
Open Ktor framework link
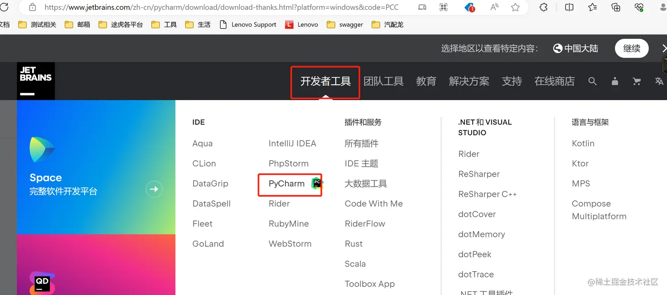[x=580, y=164]
